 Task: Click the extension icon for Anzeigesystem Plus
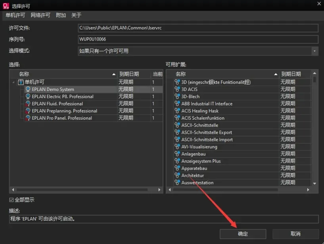177,161
